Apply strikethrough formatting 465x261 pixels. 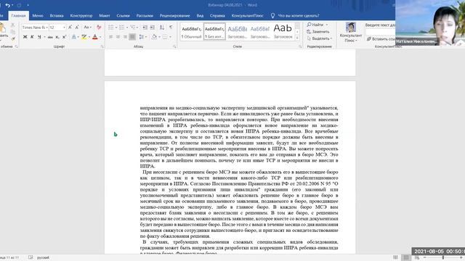50,37
